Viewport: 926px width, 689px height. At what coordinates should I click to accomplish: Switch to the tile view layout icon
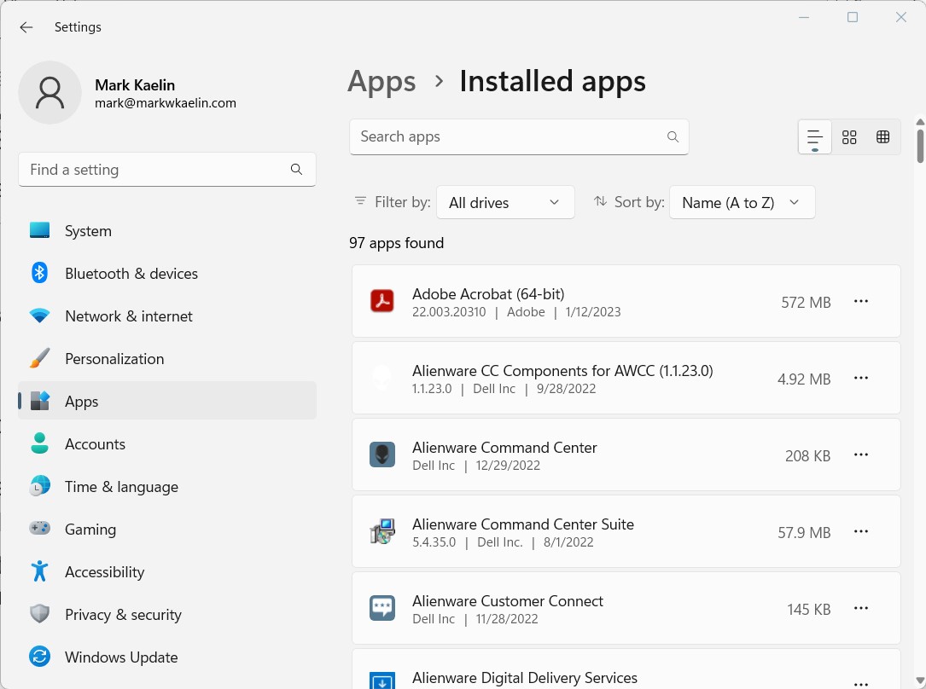(883, 136)
